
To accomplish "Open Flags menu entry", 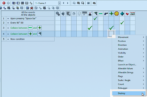I will pyautogui.click(x=129, y=76).
